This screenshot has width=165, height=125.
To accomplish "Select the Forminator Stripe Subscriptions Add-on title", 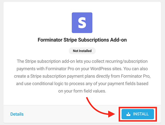I will coord(82,40).
